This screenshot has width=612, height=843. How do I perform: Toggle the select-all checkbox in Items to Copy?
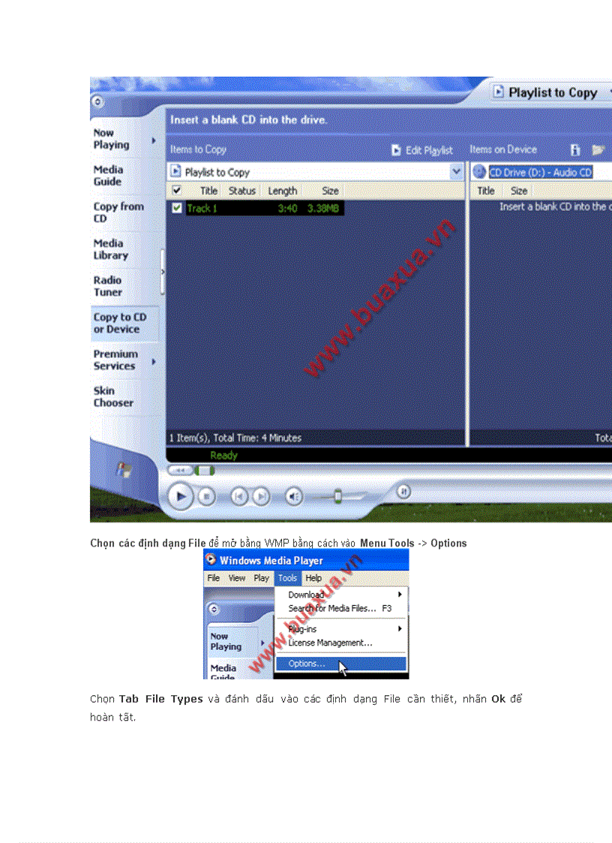tap(177, 190)
